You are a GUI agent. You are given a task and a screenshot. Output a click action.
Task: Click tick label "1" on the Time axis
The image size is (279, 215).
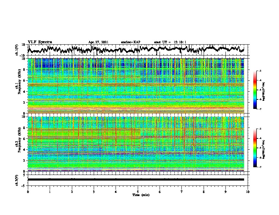[50, 192]
